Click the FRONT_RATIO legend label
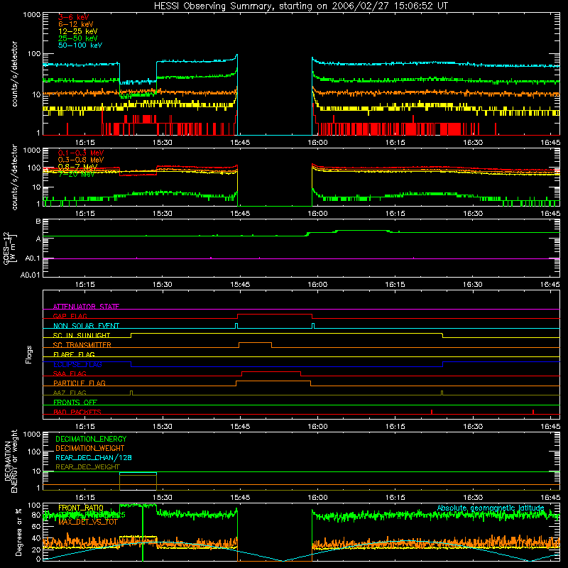This screenshot has width=568, height=568. 81,508
